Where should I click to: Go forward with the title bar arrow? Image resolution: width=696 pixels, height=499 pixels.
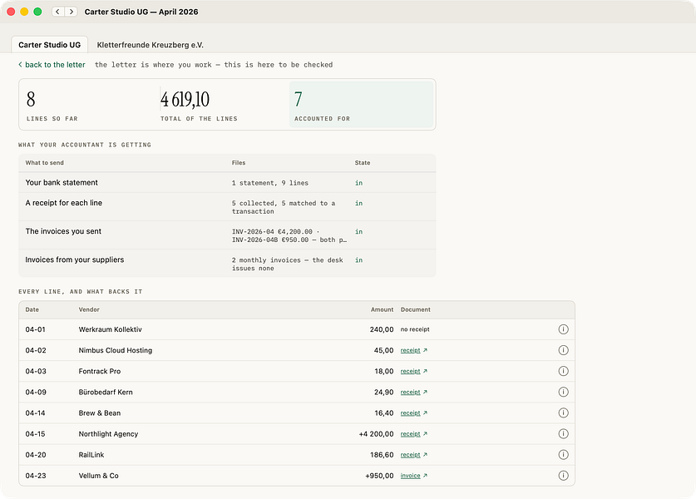point(71,12)
